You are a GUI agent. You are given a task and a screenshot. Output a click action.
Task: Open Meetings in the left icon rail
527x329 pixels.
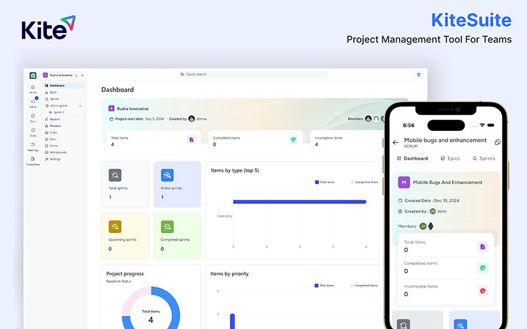point(33,147)
